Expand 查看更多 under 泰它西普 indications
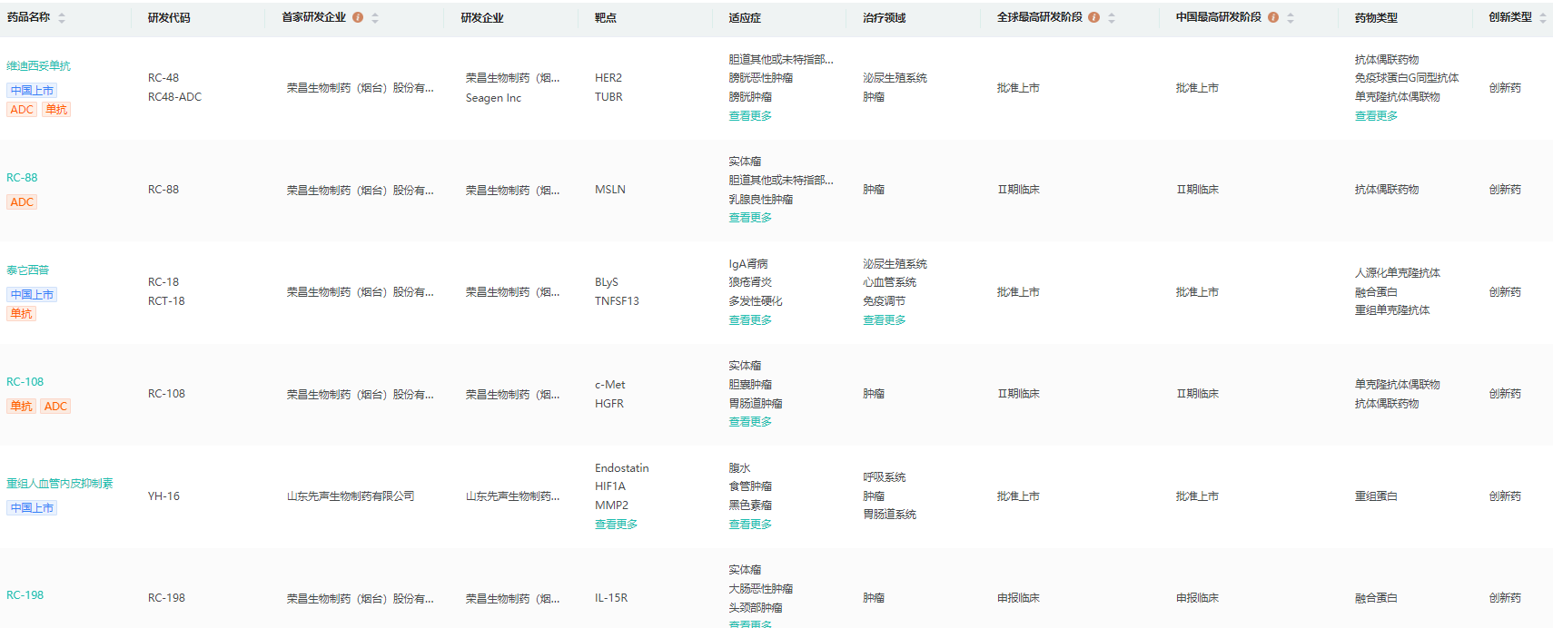 point(750,320)
